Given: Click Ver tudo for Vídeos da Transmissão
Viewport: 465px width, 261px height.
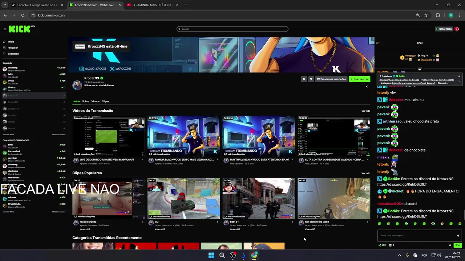Looking at the screenshot, I should 366,111.
